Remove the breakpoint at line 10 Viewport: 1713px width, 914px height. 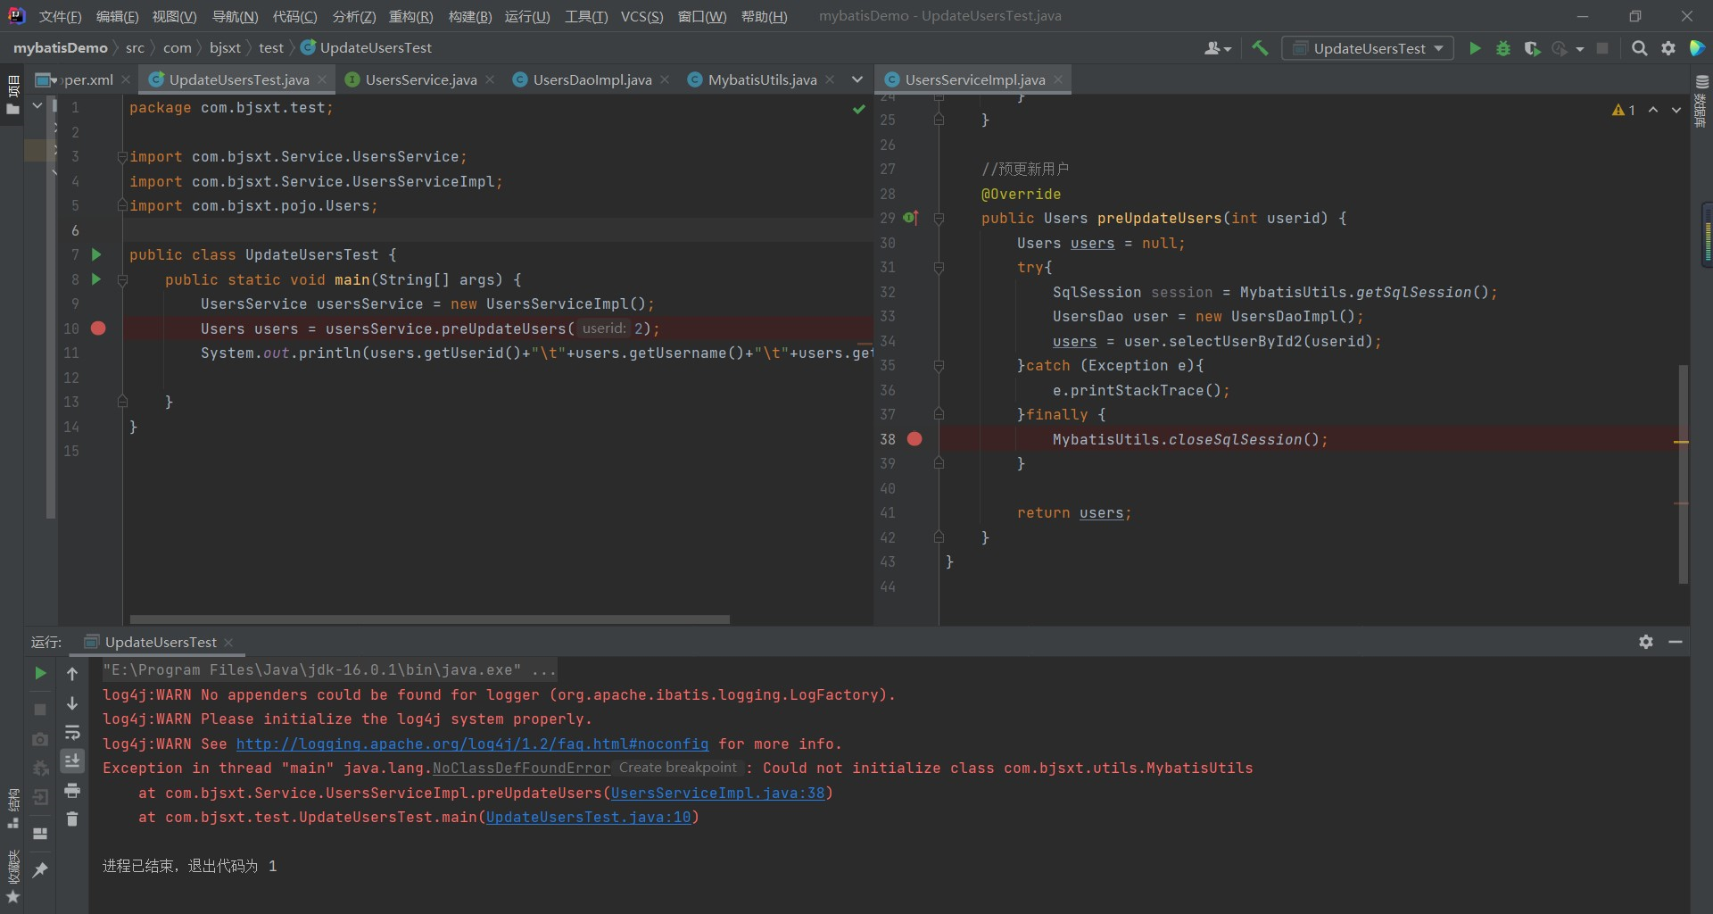[x=98, y=328]
